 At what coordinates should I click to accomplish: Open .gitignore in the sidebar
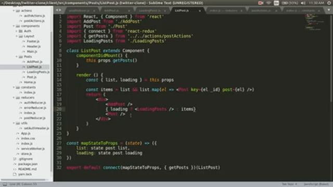point(25,159)
